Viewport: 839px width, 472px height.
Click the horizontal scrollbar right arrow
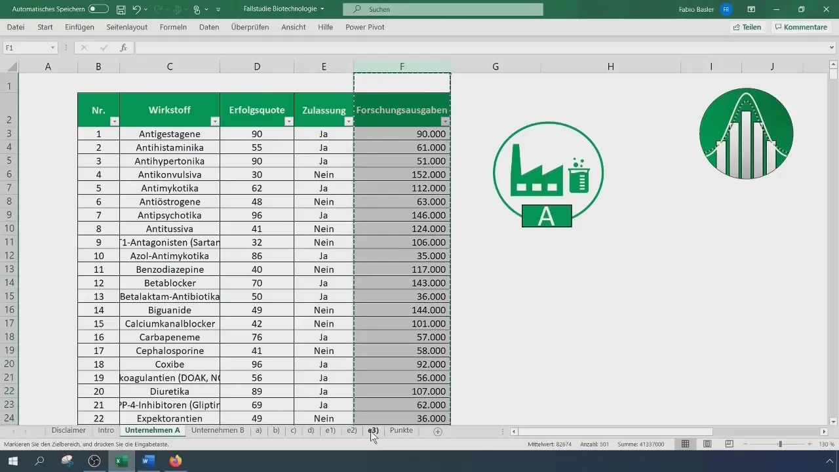(824, 431)
